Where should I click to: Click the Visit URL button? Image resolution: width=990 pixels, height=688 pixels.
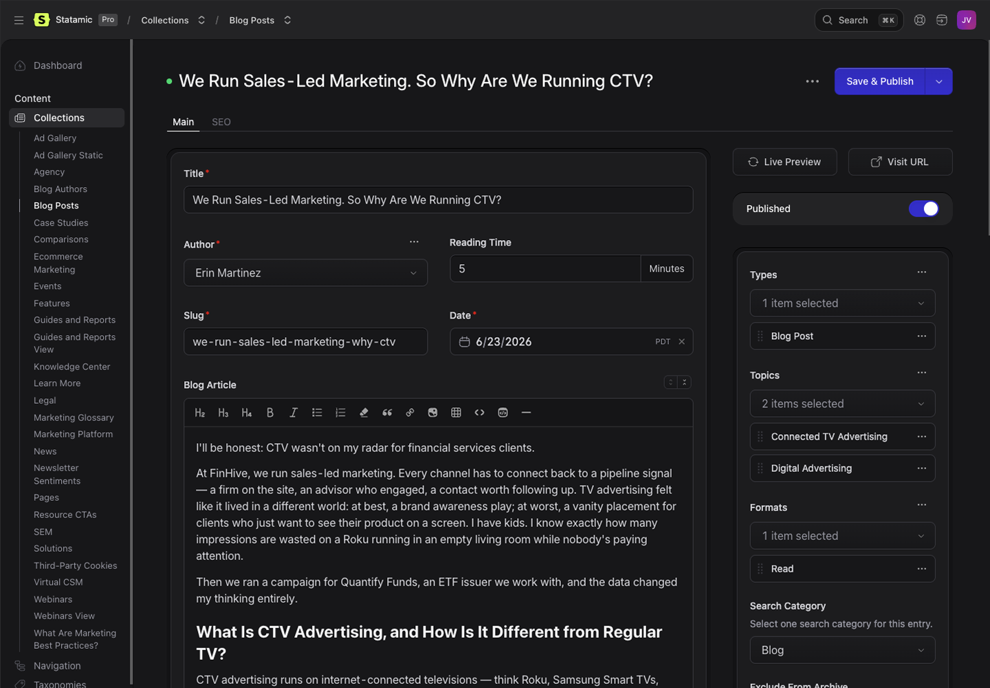tap(900, 162)
